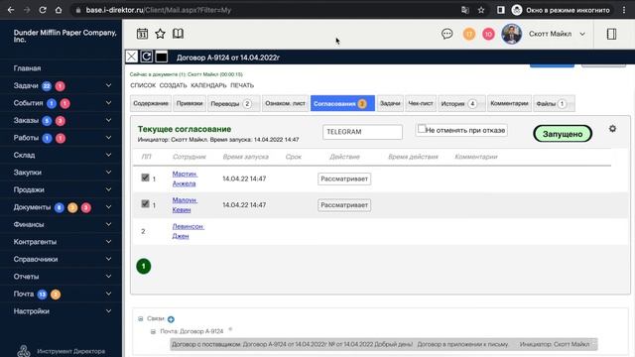Open employee link Левинсон Джен
This screenshot has height=357, width=635.
pos(189,231)
